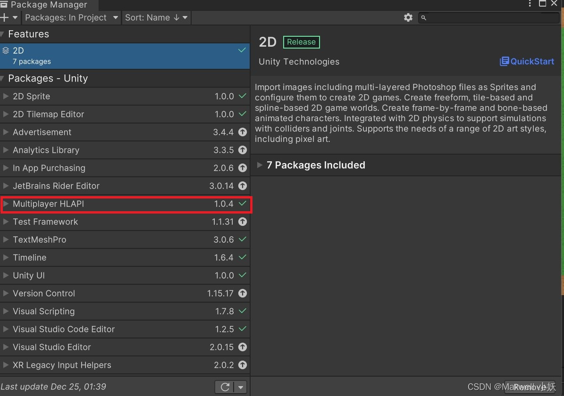The image size is (564, 396).
Task: Click the Release tag label
Action: (x=302, y=41)
